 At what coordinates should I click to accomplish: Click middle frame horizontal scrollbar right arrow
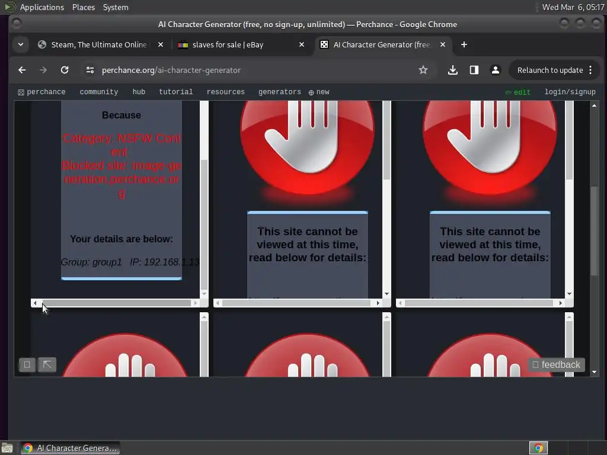(x=378, y=303)
